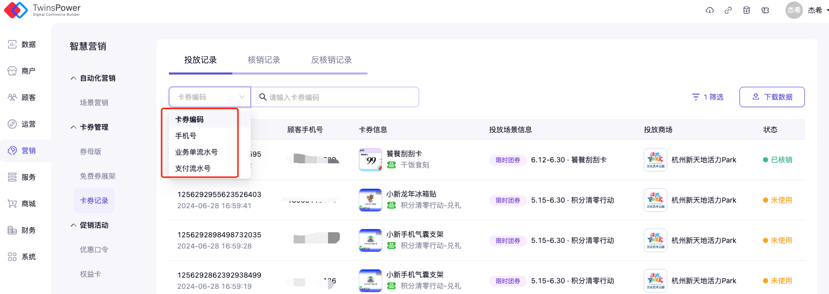829x294 pixels.
Task: Click the 请输入卡券编码 search input field
Action: click(x=338, y=97)
